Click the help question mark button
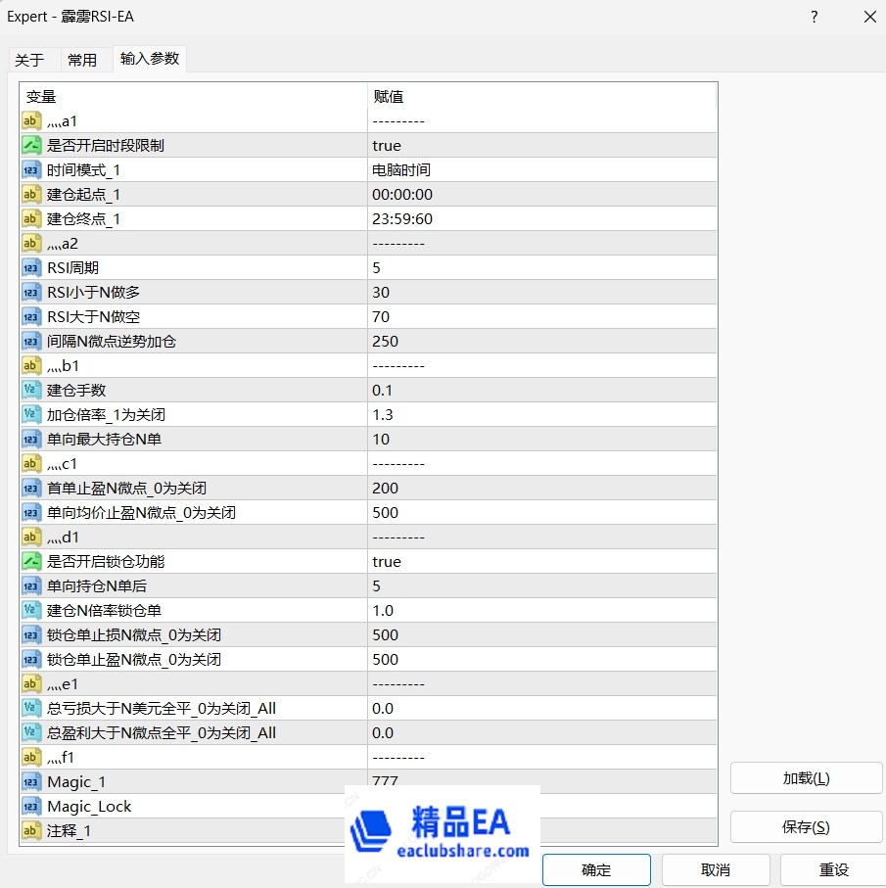The width and height of the screenshot is (886, 888). [815, 17]
